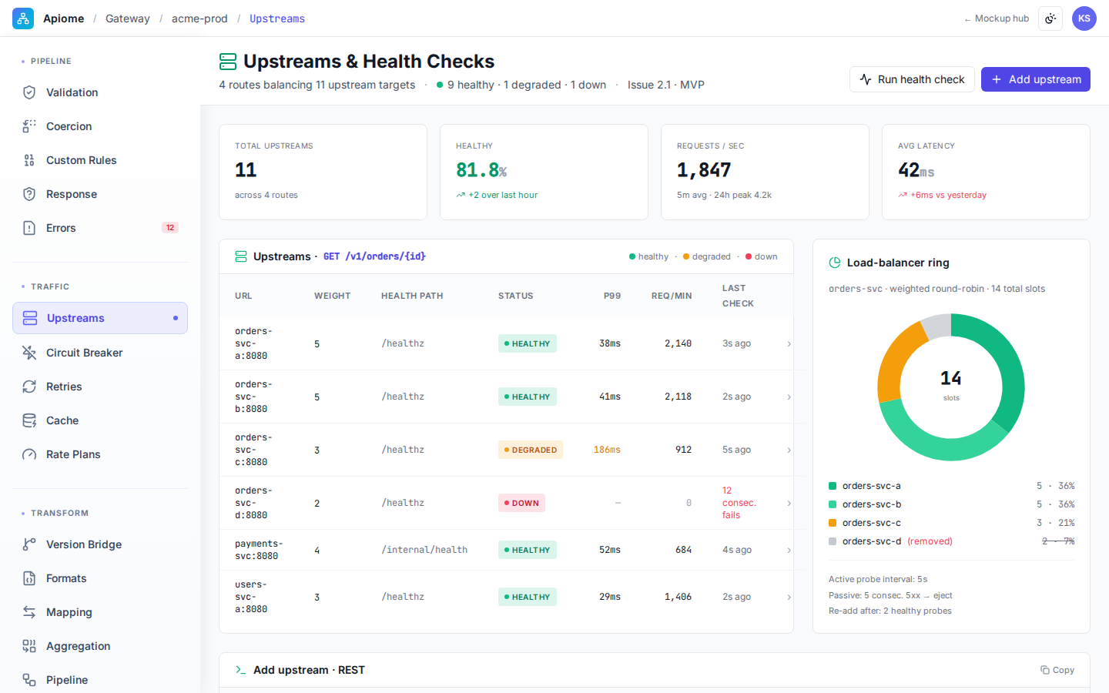Open the Mockup hub link
Image resolution: width=1109 pixels, height=693 pixels.
(997, 18)
